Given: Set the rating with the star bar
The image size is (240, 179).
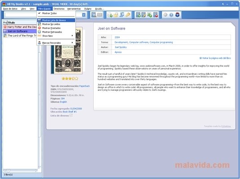Looking at the screenshot, I should pos(70,79).
